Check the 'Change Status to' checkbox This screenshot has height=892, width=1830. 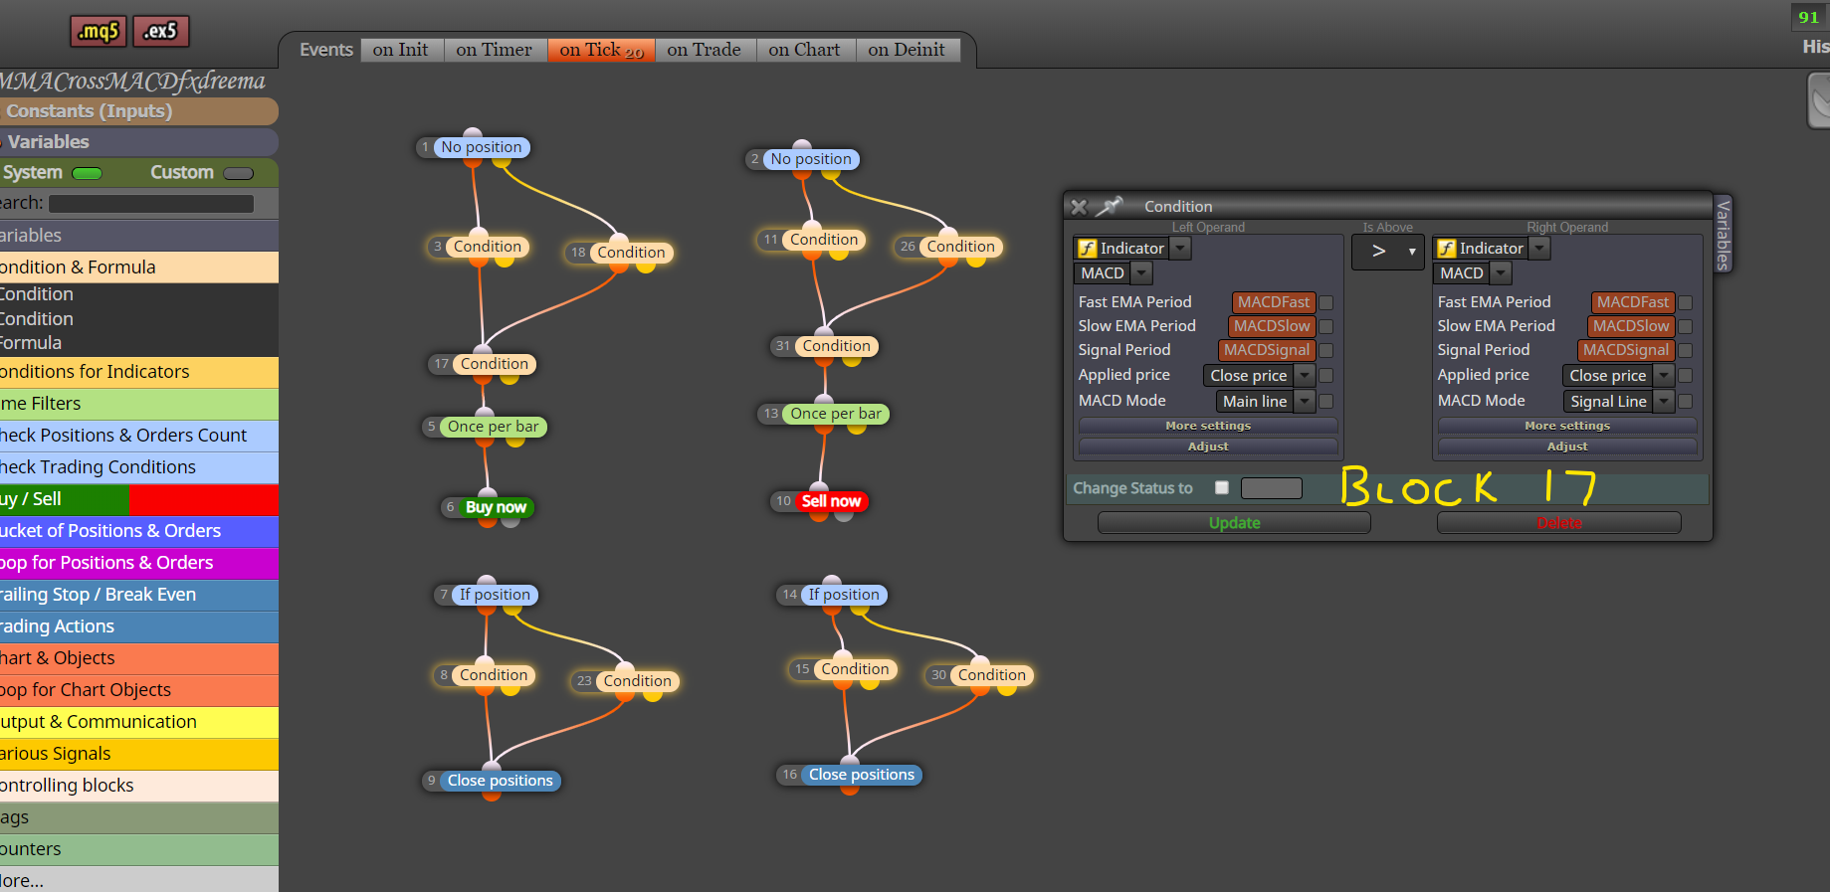(1222, 487)
